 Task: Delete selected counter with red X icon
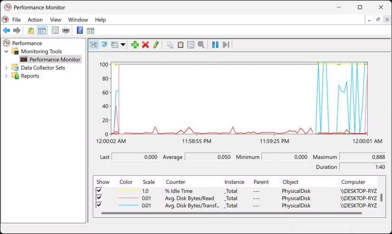point(145,45)
